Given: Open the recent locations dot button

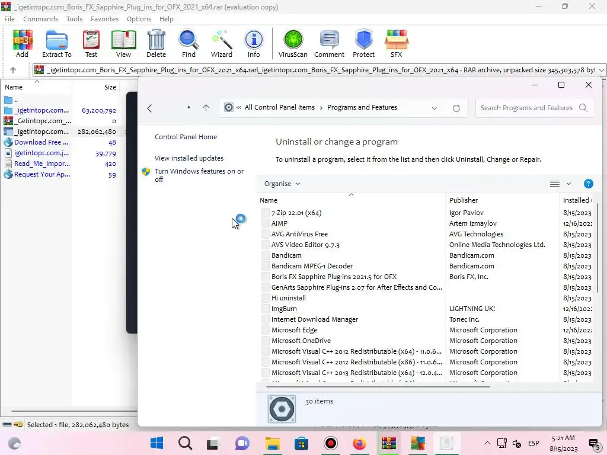Looking at the screenshot, I should (189, 108).
